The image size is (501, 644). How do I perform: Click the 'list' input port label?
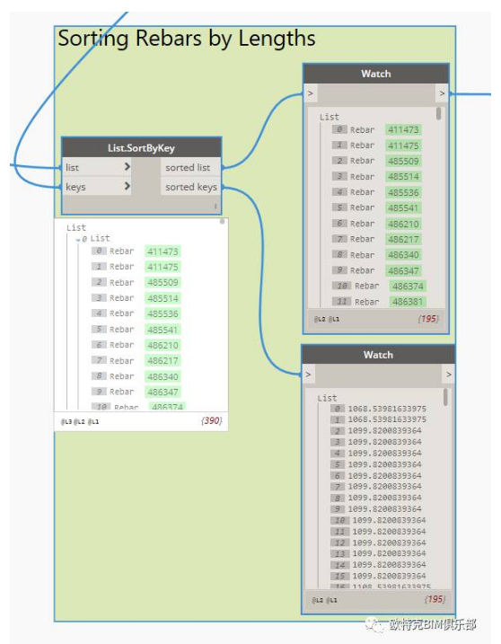72,168
